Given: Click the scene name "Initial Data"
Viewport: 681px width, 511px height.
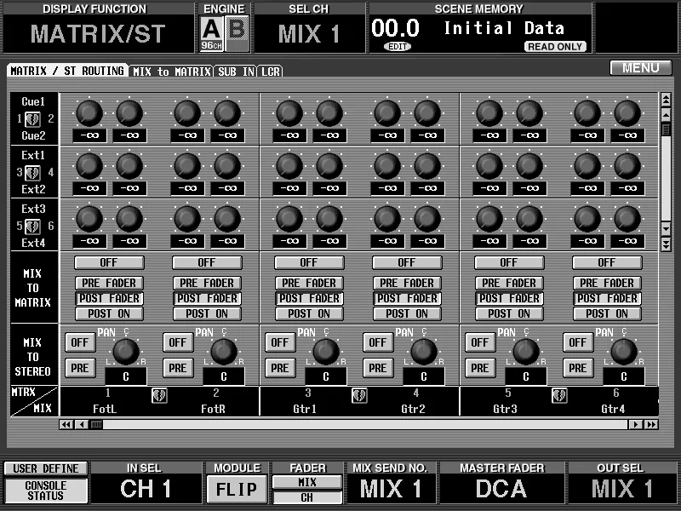Looking at the screenshot, I should pos(504,28).
